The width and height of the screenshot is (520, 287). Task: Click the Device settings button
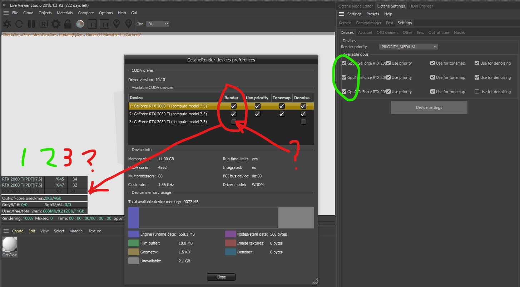[x=429, y=107]
